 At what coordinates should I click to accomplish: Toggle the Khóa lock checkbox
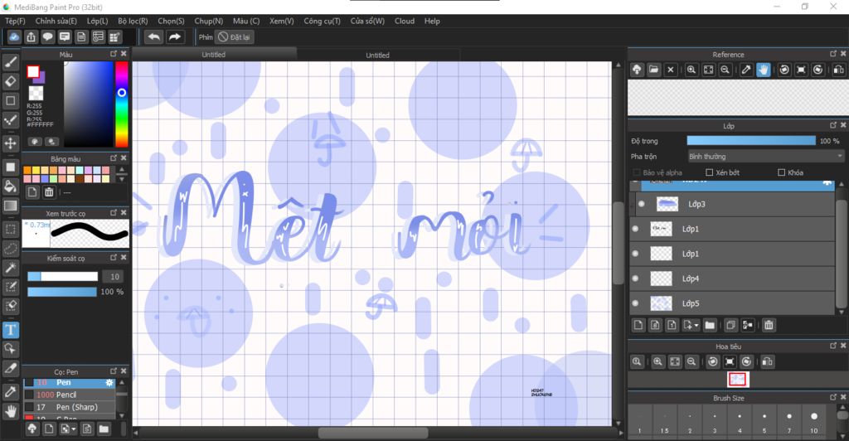pyautogui.click(x=781, y=172)
